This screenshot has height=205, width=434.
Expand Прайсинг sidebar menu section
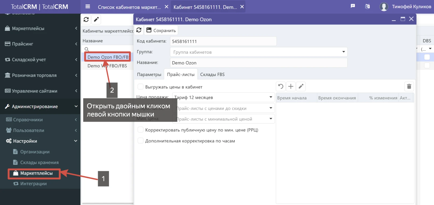pyautogui.click(x=40, y=44)
